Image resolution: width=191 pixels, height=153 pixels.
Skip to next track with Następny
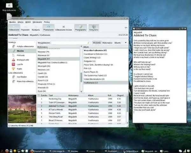click(36, 28)
